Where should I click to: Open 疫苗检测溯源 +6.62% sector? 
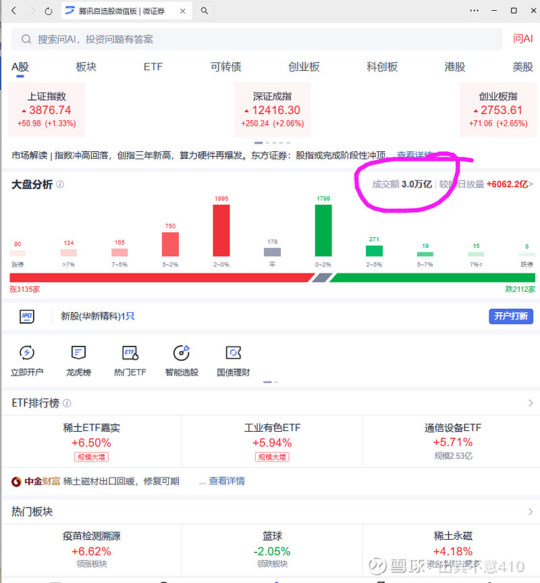click(91, 551)
